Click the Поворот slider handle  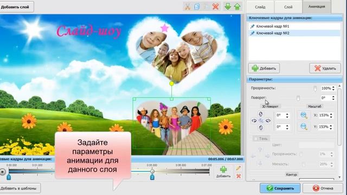[298, 98]
